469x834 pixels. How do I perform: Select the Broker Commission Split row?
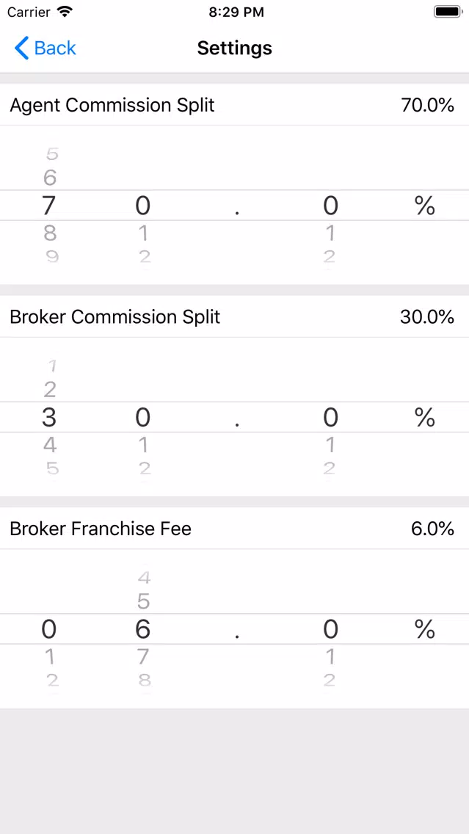click(x=235, y=317)
